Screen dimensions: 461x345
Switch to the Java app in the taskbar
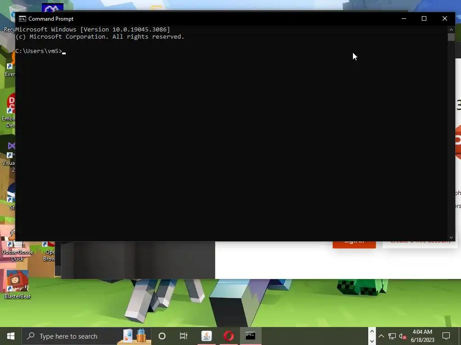206,336
